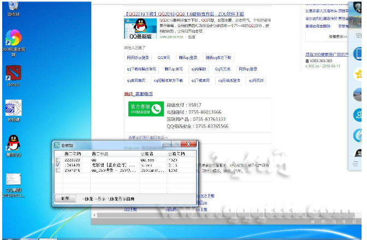Select the QQ截图 image file on desktop

click(x=13, y=185)
